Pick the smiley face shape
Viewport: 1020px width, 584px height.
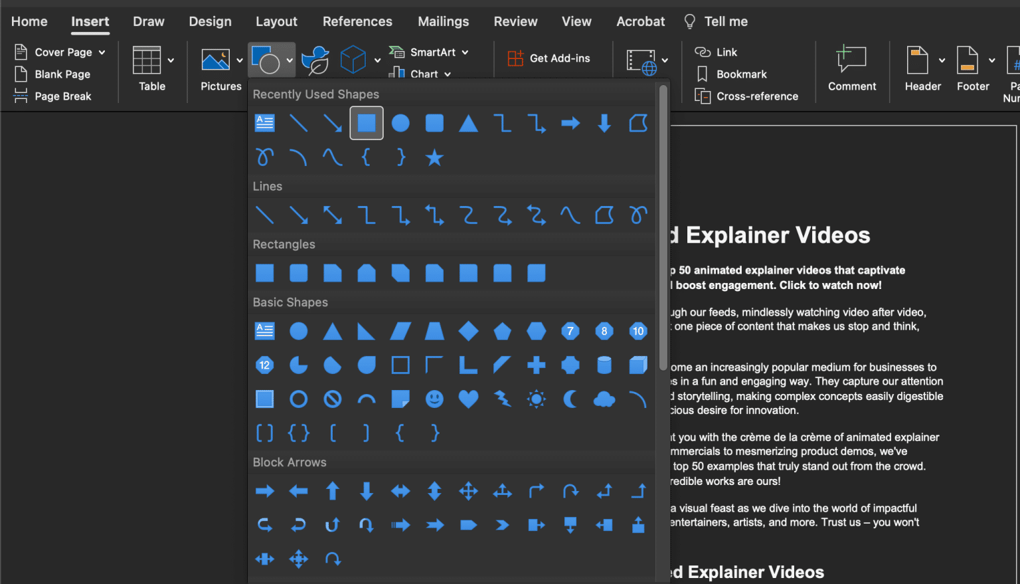click(434, 399)
